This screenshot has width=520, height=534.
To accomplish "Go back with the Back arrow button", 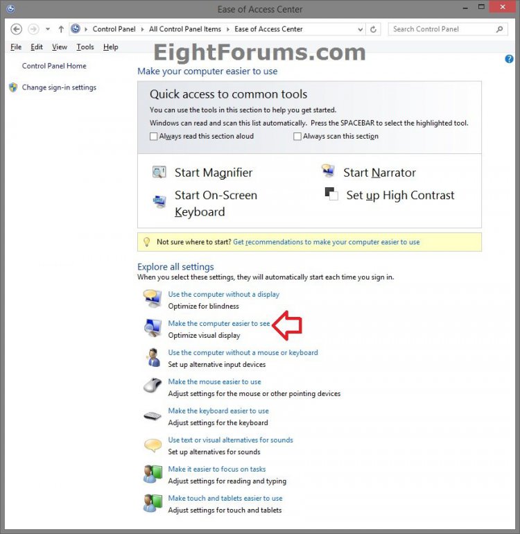I will 16,29.
